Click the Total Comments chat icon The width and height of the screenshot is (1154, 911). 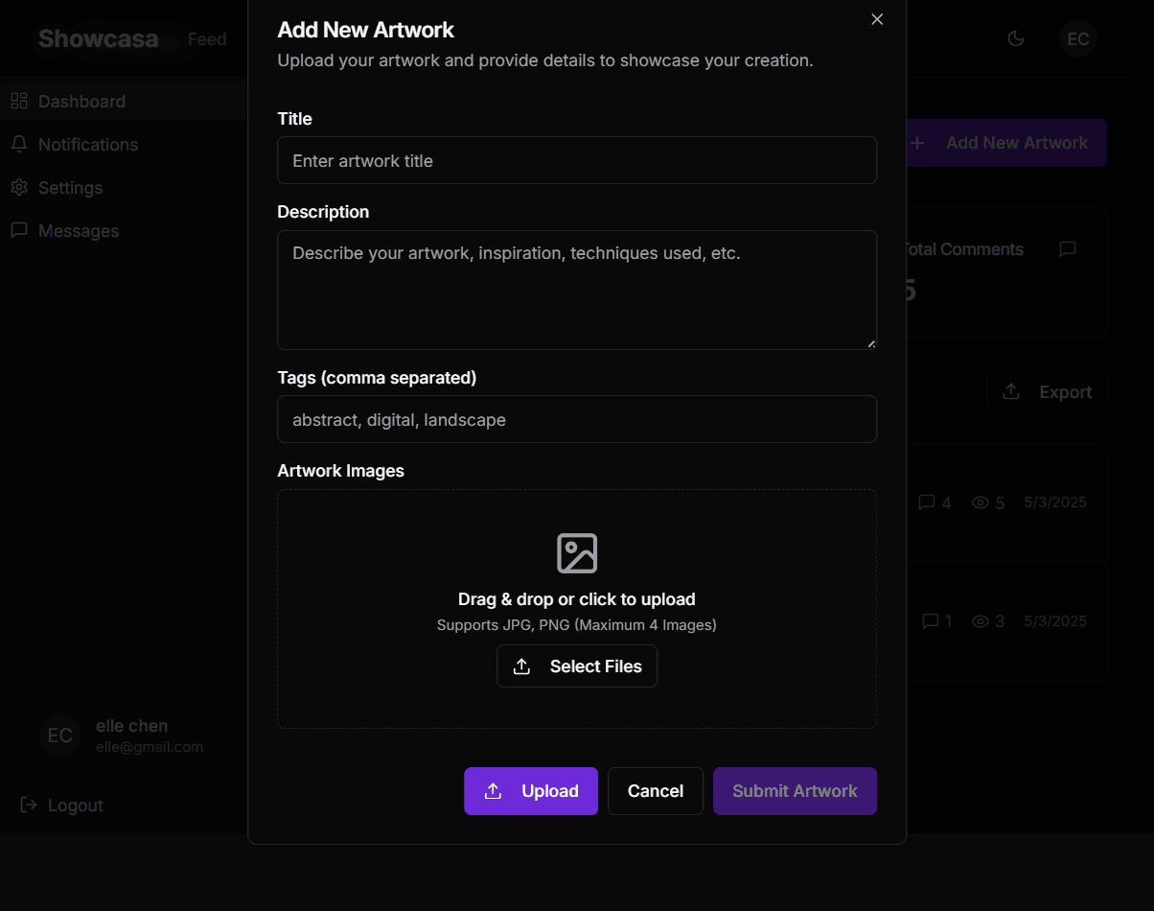(x=1068, y=249)
